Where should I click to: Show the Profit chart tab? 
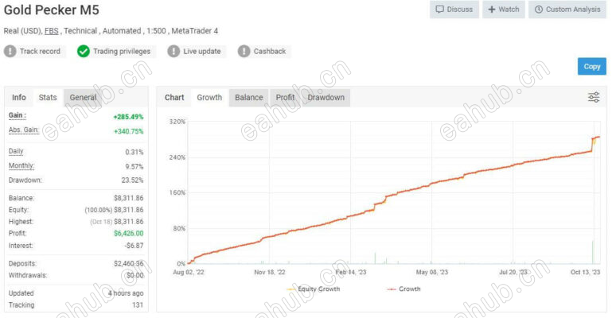tap(285, 98)
